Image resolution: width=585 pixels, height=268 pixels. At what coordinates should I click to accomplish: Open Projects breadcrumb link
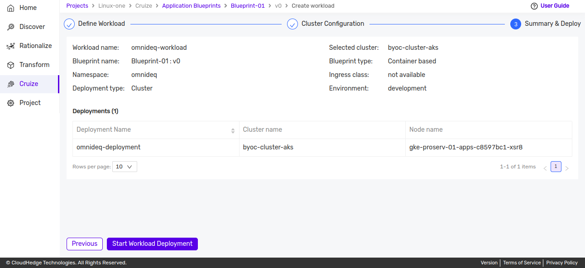77,6
